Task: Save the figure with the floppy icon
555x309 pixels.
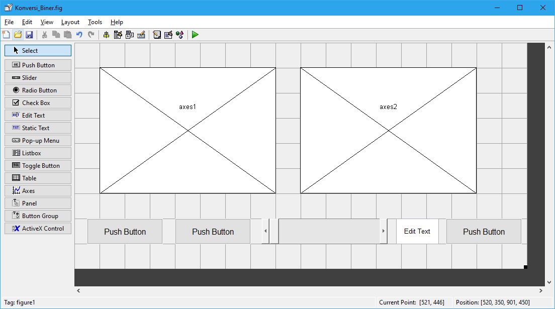Action: 29,35
